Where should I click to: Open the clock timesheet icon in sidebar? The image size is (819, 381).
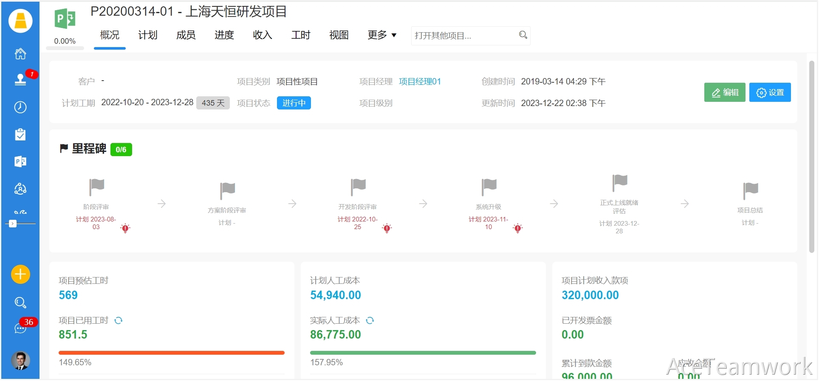[20, 107]
